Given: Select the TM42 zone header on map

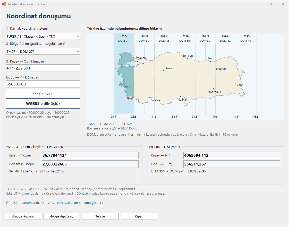Looking at the screenshot, I should tap(226, 38).
